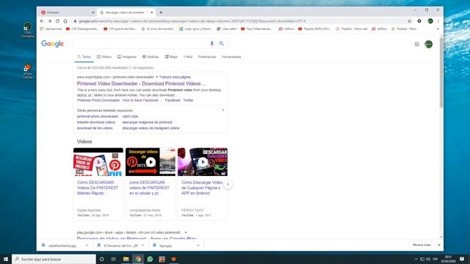
Task: Select the 'Videos' search tab
Action: pos(104,57)
